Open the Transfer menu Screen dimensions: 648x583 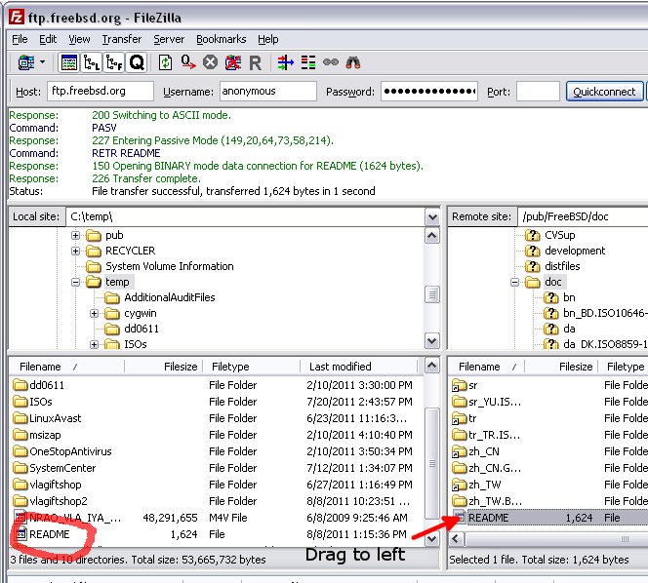click(x=121, y=39)
